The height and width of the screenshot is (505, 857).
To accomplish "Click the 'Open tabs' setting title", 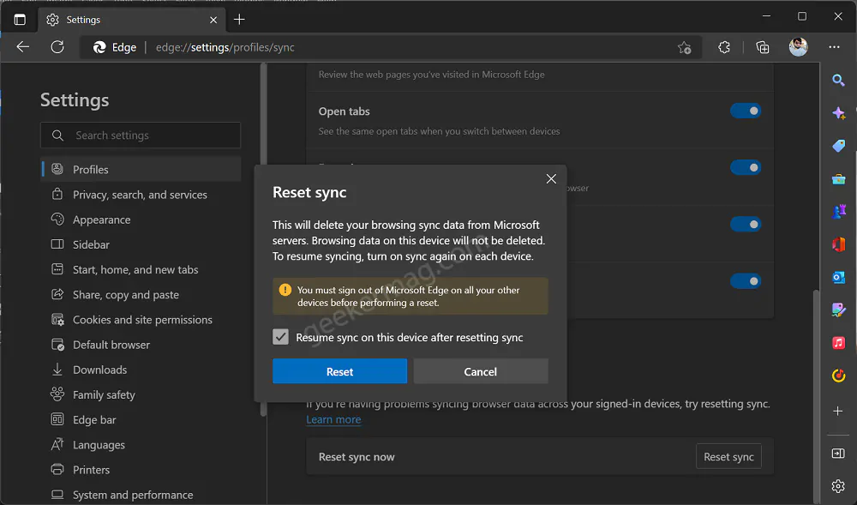I will 344,111.
